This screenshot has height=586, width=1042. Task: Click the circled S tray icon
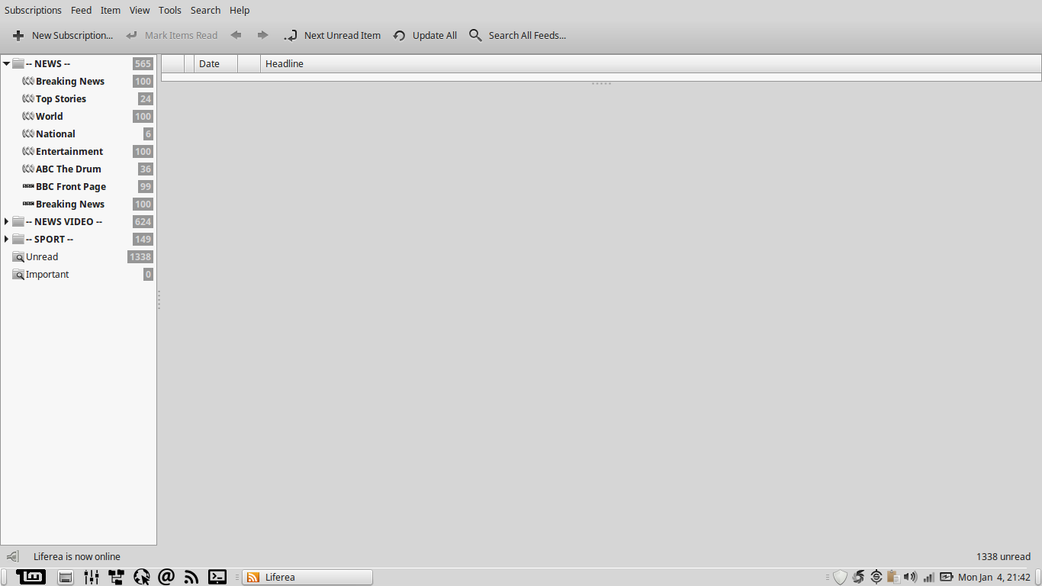click(x=876, y=577)
